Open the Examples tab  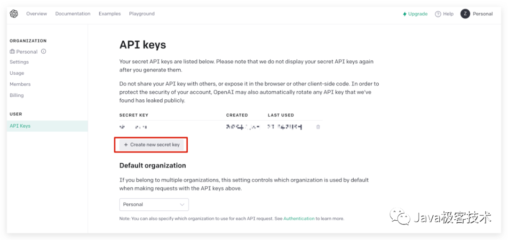(x=110, y=14)
